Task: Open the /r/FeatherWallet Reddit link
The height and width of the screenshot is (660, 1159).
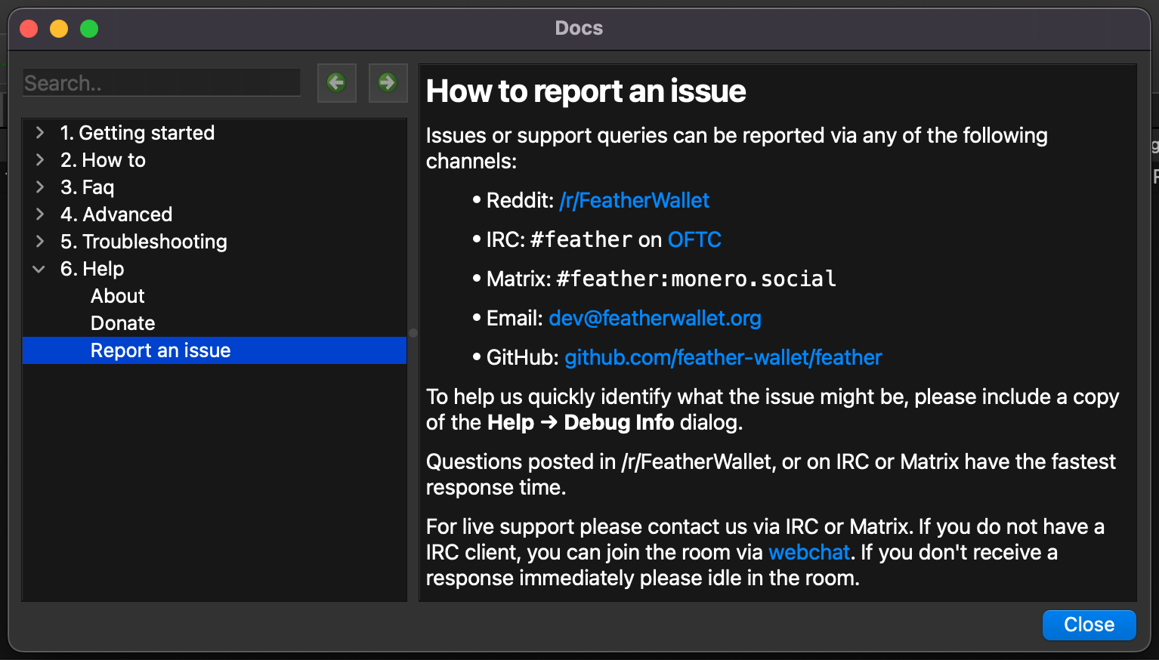Action: pos(634,200)
